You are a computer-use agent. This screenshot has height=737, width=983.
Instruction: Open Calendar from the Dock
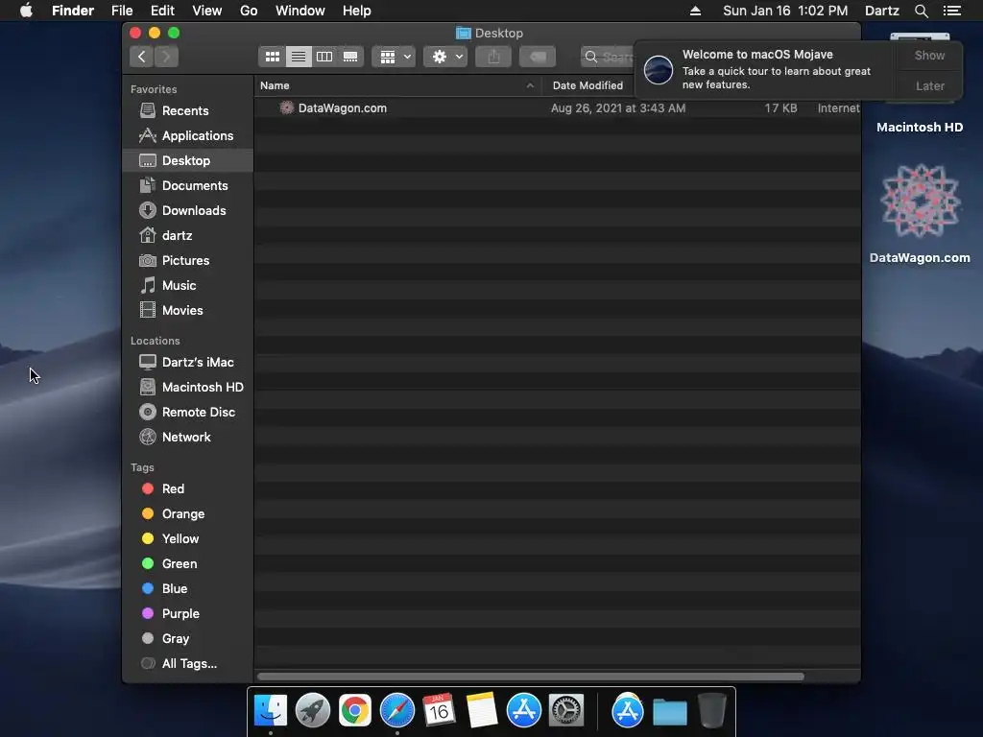pos(439,711)
